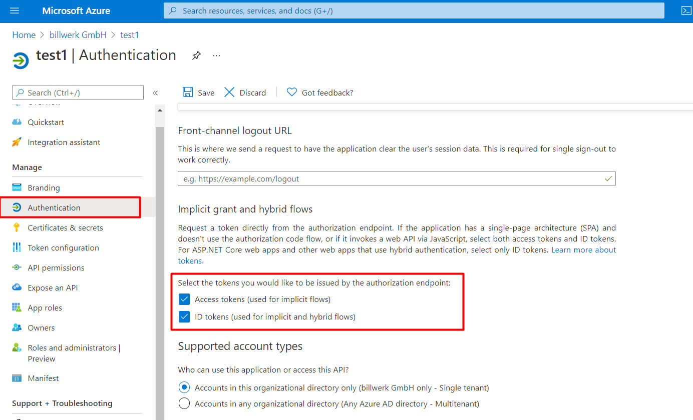Click the feedback heart icon
The height and width of the screenshot is (420, 693).
(292, 92)
